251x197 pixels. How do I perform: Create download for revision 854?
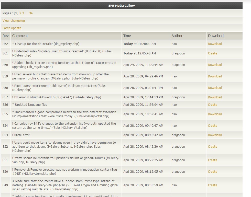pos(213,125)
